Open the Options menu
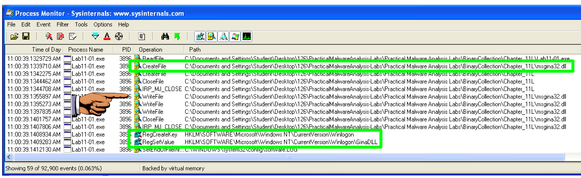This screenshot has height=178, width=581. click(x=103, y=24)
